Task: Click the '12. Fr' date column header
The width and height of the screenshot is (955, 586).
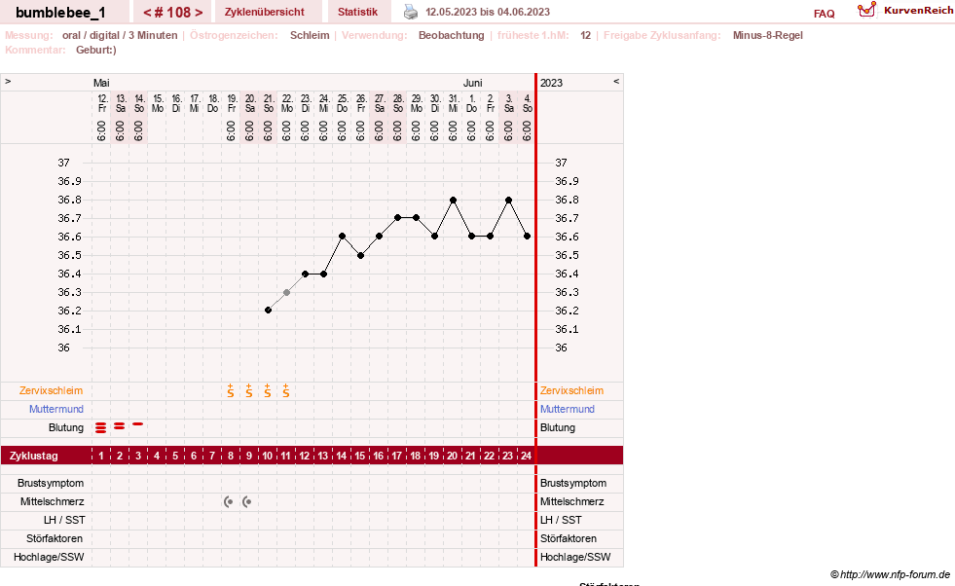Action: point(101,103)
